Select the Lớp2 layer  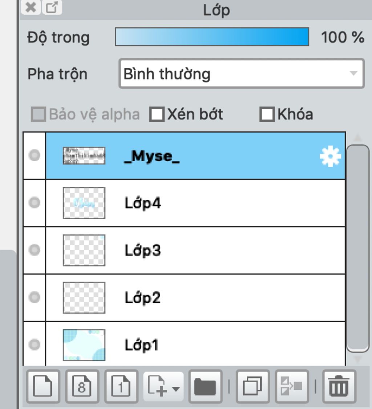(195, 298)
